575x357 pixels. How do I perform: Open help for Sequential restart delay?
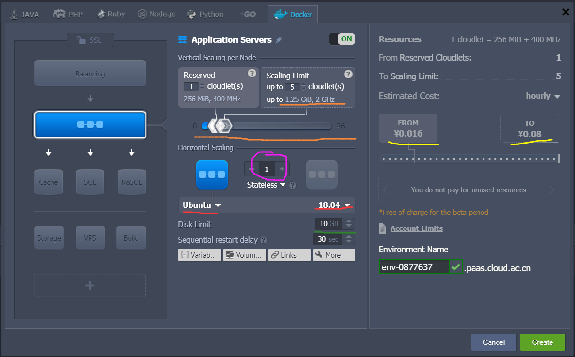pyautogui.click(x=264, y=240)
